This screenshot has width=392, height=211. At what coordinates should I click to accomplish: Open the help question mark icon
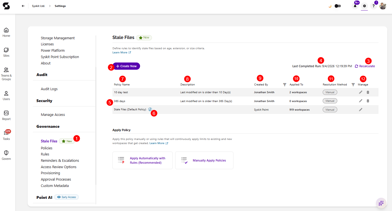373,6
